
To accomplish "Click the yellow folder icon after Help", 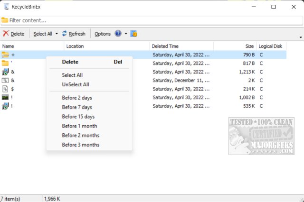I will click(x=133, y=34).
